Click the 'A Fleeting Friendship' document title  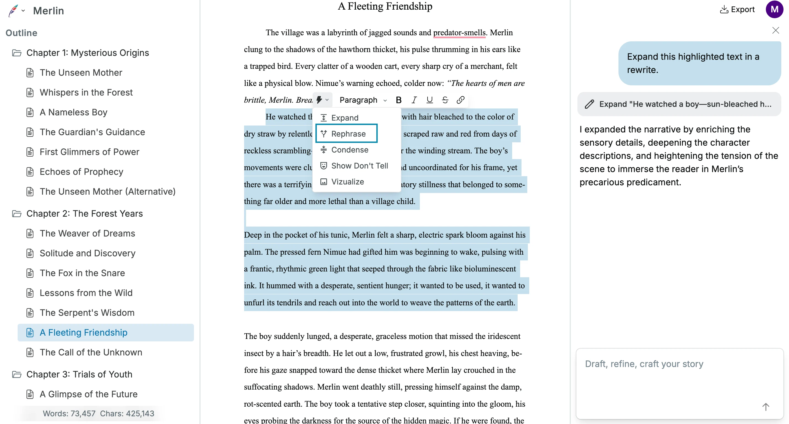tap(385, 6)
